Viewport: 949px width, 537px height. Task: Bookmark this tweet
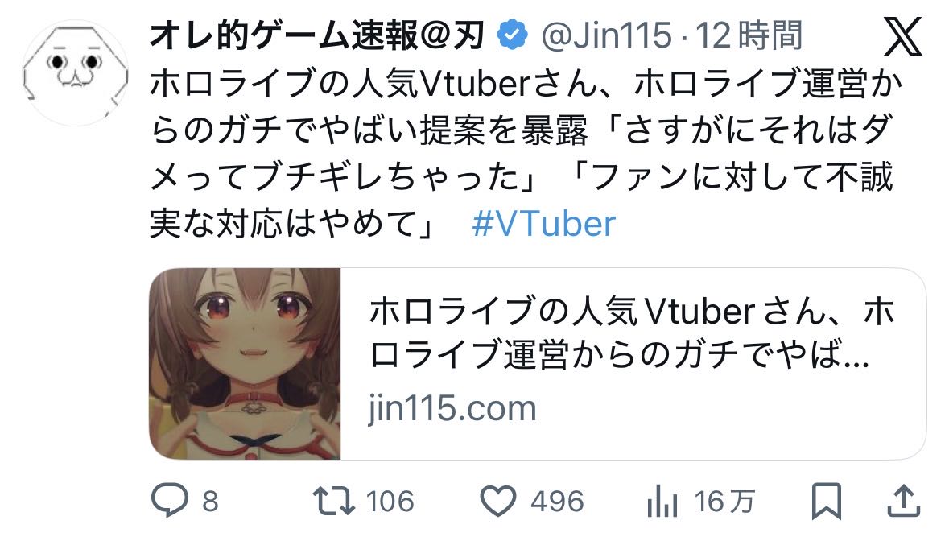coord(826,502)
